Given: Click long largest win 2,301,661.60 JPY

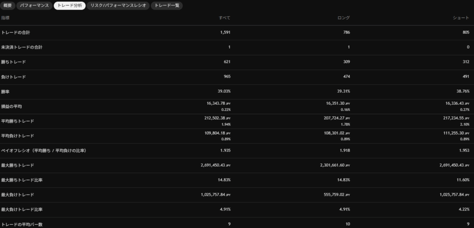Looking at the screenshot, I should pyautogui.click(x=335, y=165).
